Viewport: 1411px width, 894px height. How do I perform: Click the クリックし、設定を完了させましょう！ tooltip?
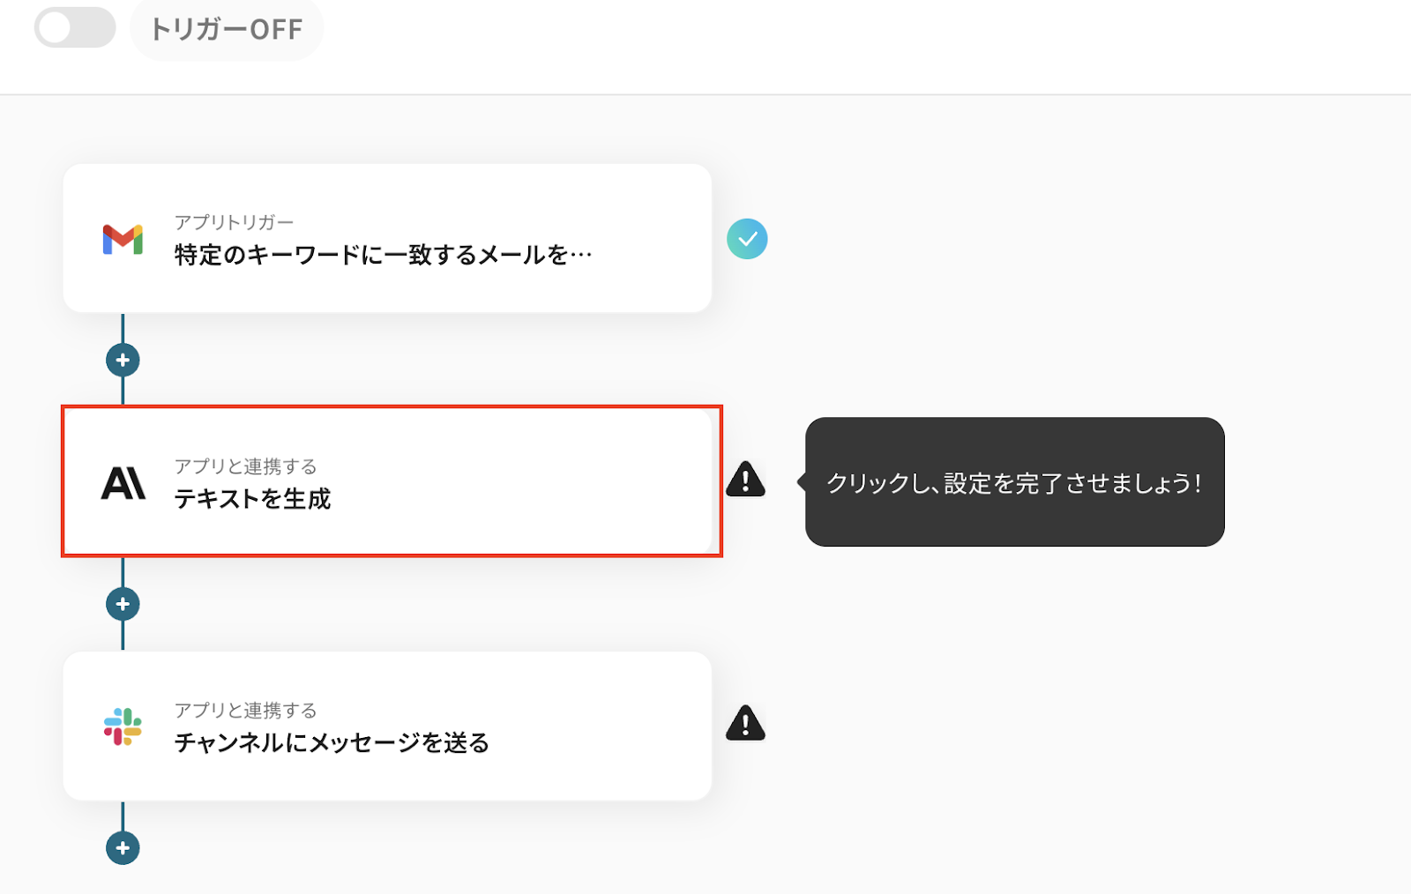click(1014, 482)
